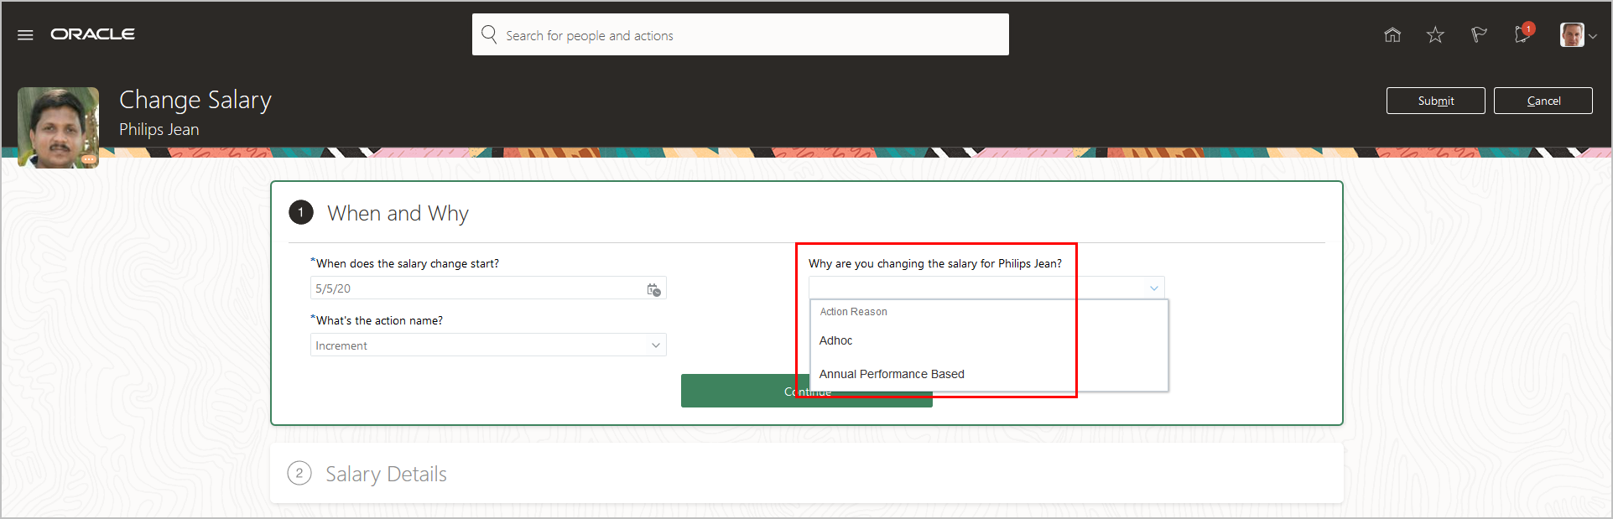
Task: Open the date picker calendar icon
Action: [x=653, y=289]
